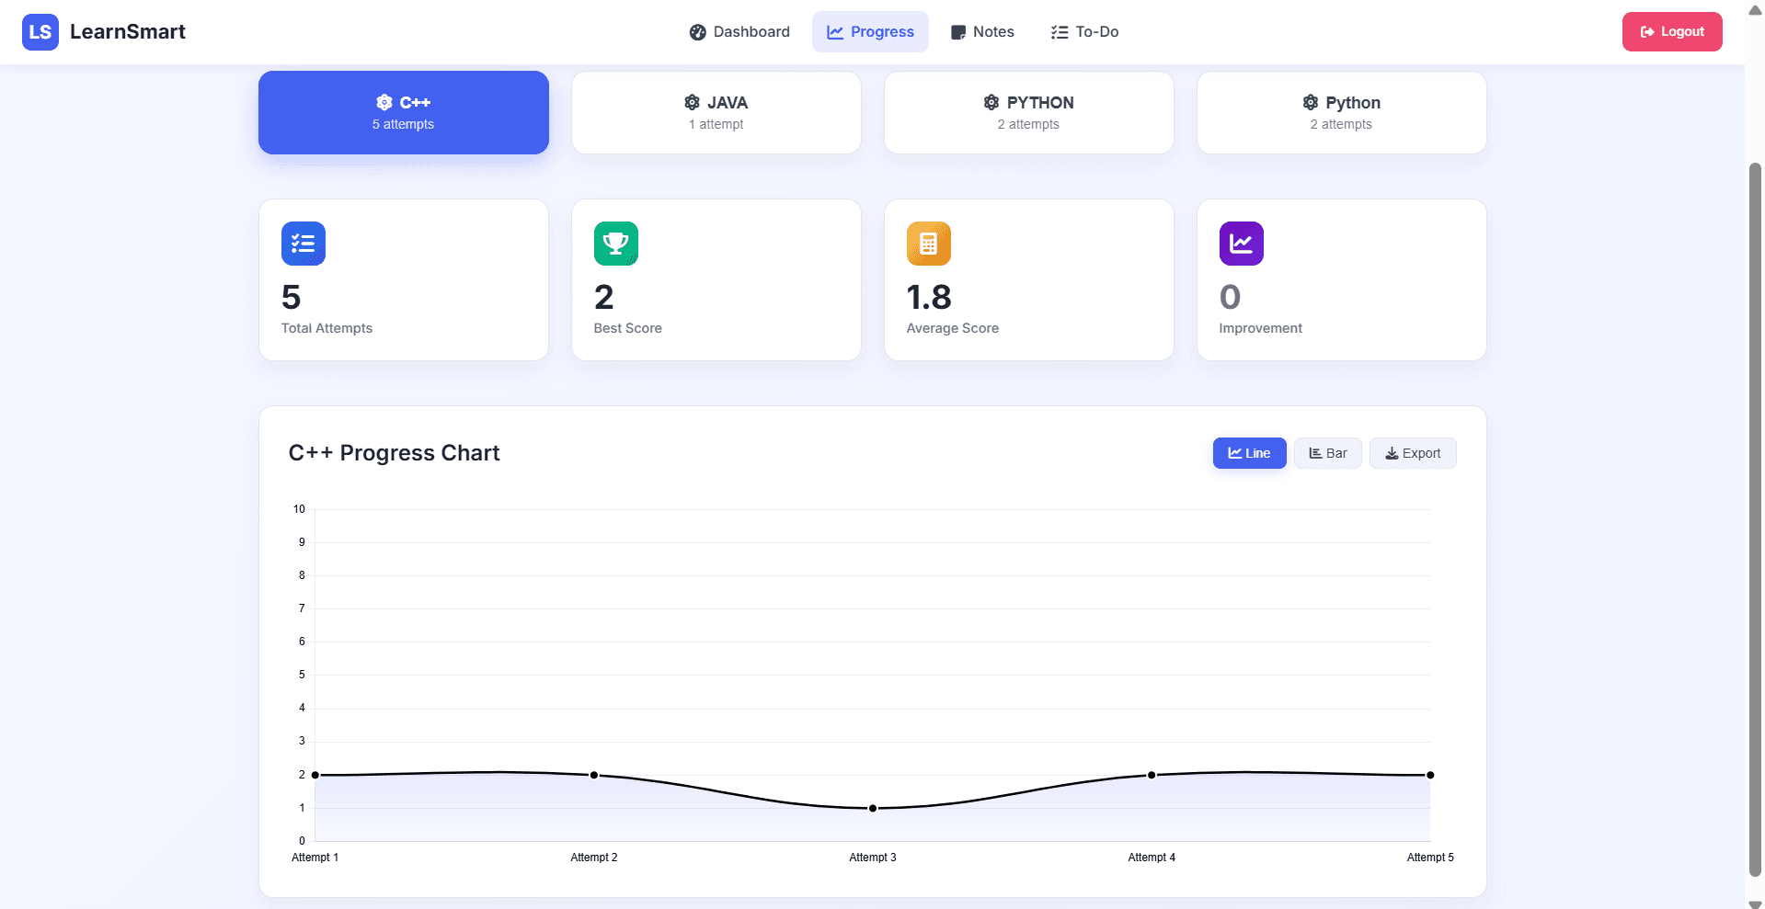Click the LearnSmart brand name
The image size is (1765, 909).
pyautogui.click(x=128, y=32)
